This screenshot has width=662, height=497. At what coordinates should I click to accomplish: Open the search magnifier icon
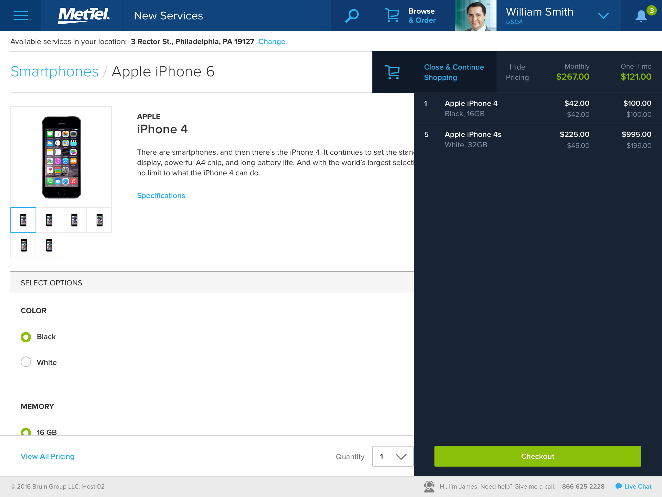[x=352, y=16]
